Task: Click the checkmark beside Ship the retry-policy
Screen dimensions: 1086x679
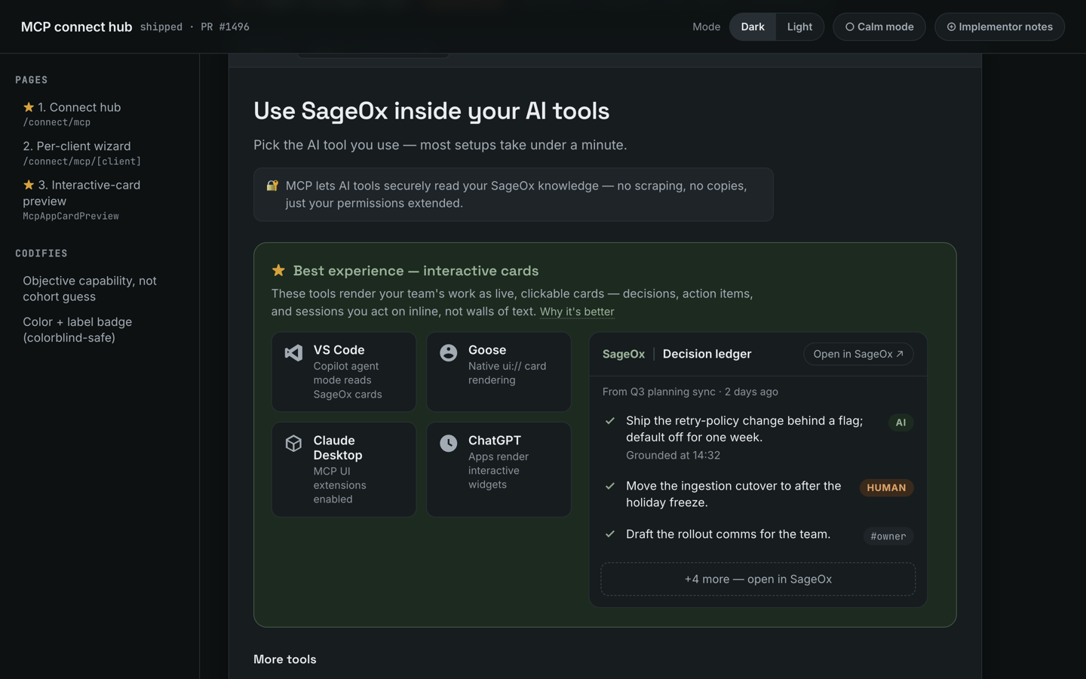Action: click(x=610, y=421)
